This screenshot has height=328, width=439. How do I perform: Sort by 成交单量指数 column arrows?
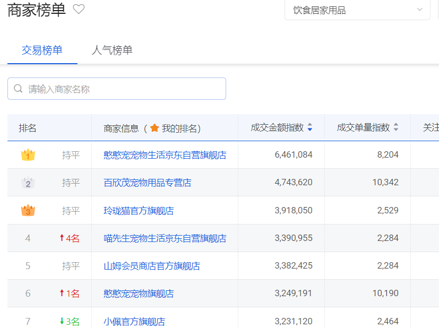(396, 127)
